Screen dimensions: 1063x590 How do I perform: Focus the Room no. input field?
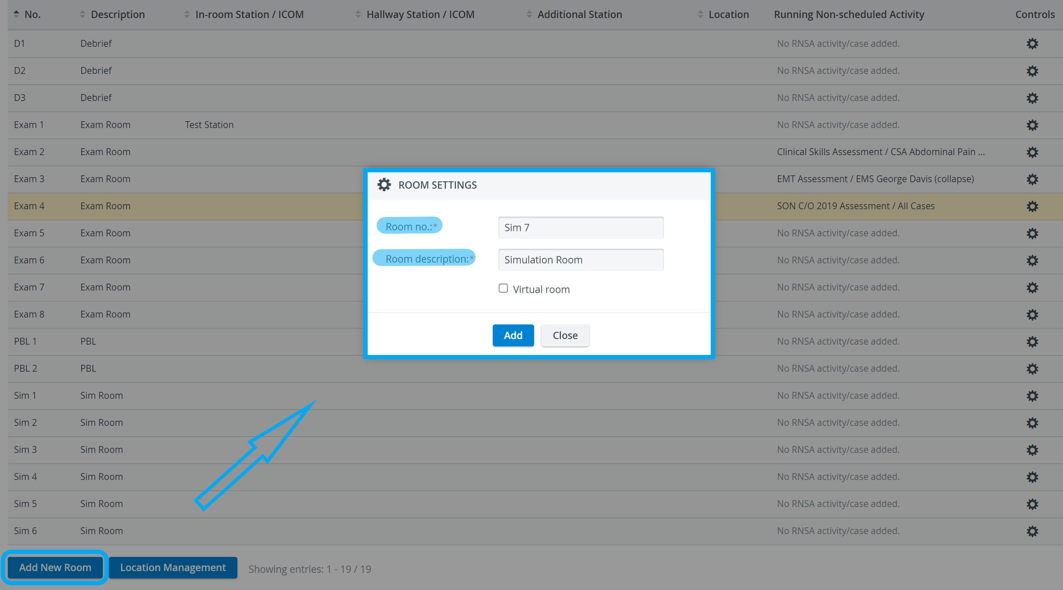pos(581,227)
